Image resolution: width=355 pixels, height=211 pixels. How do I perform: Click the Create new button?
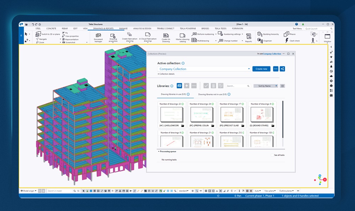pos(261,69)
